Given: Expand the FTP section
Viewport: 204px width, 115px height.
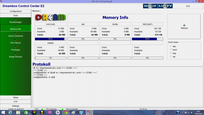Looking at the screenshot, I should pyautogui.click(x=16, y=102).
